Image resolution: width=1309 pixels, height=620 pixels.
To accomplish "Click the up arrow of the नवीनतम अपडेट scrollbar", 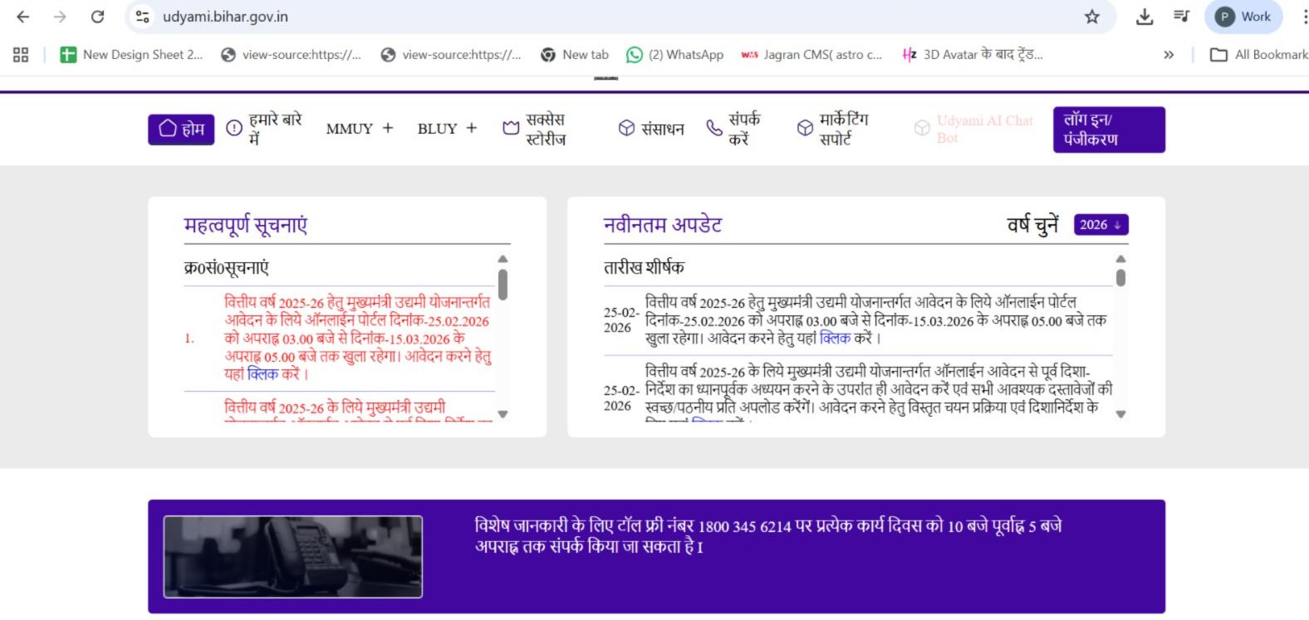I will (x=1120, y=259).
